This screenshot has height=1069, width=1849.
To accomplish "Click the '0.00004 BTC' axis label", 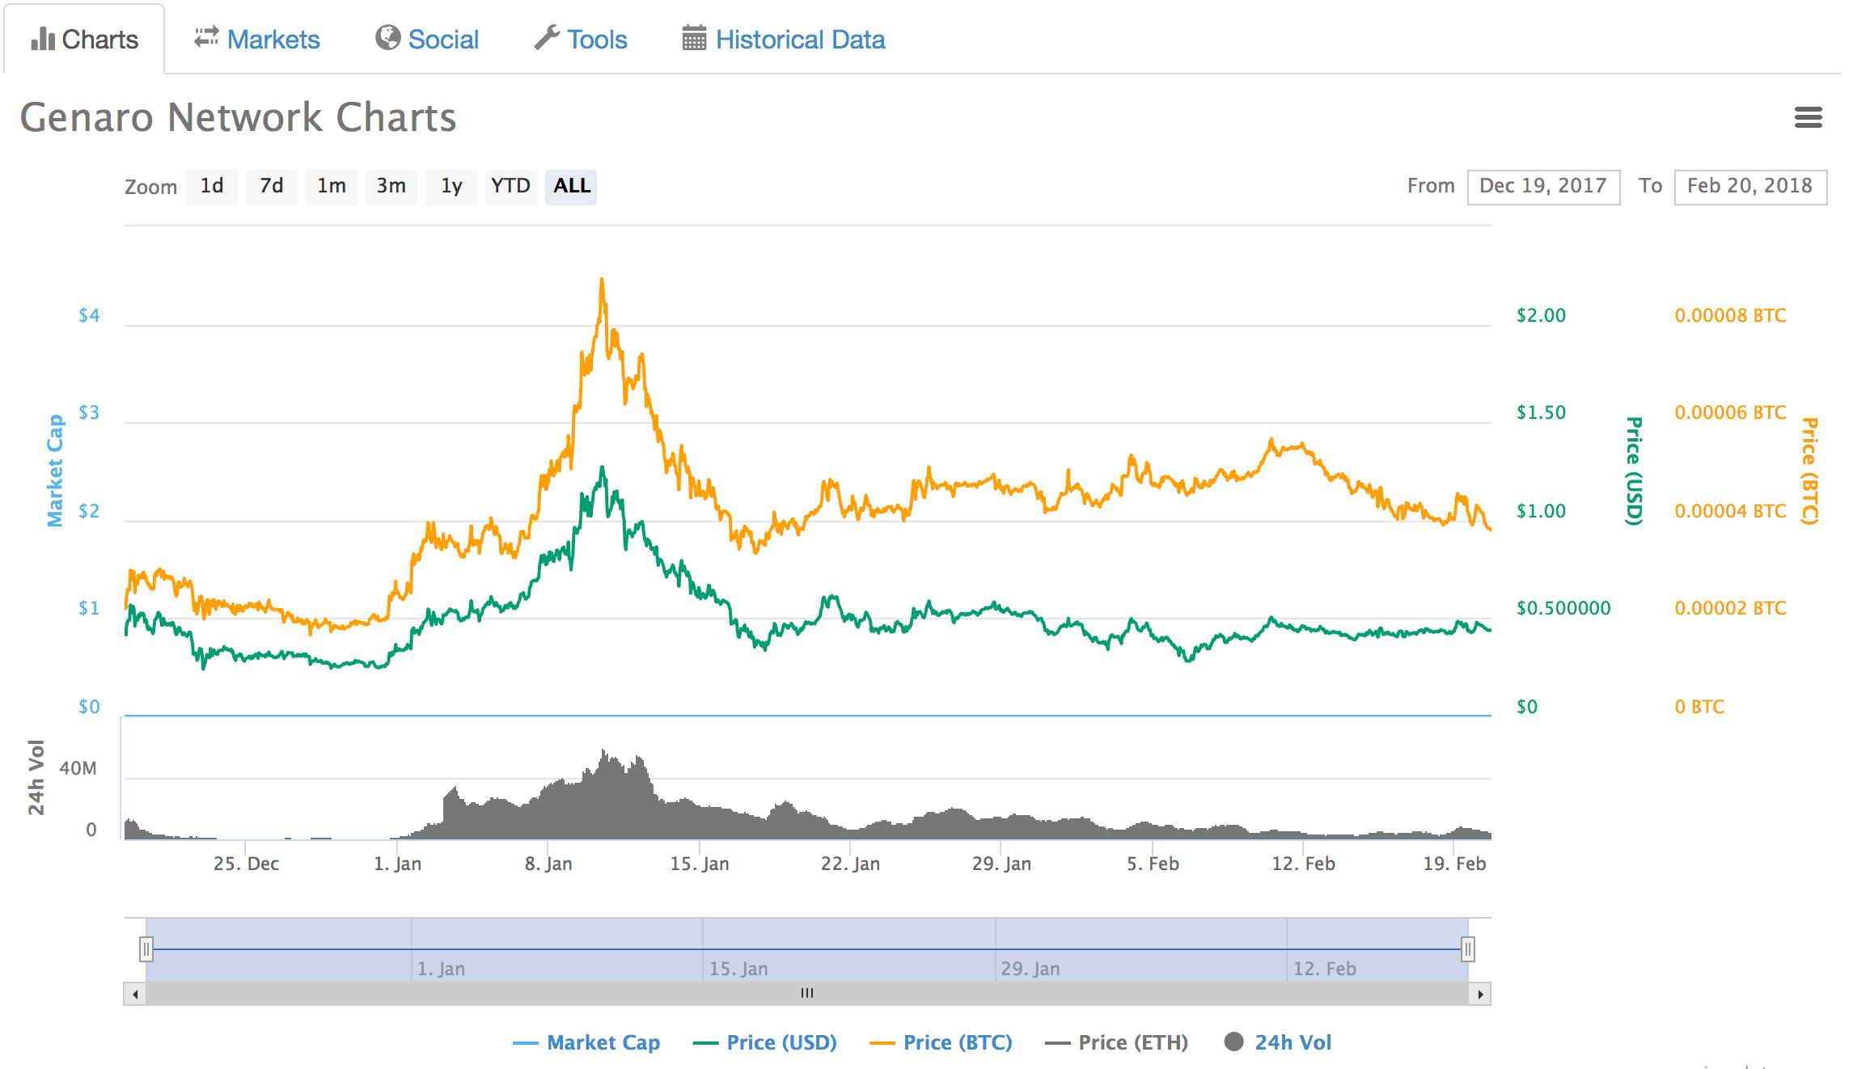I will 1731,512.
